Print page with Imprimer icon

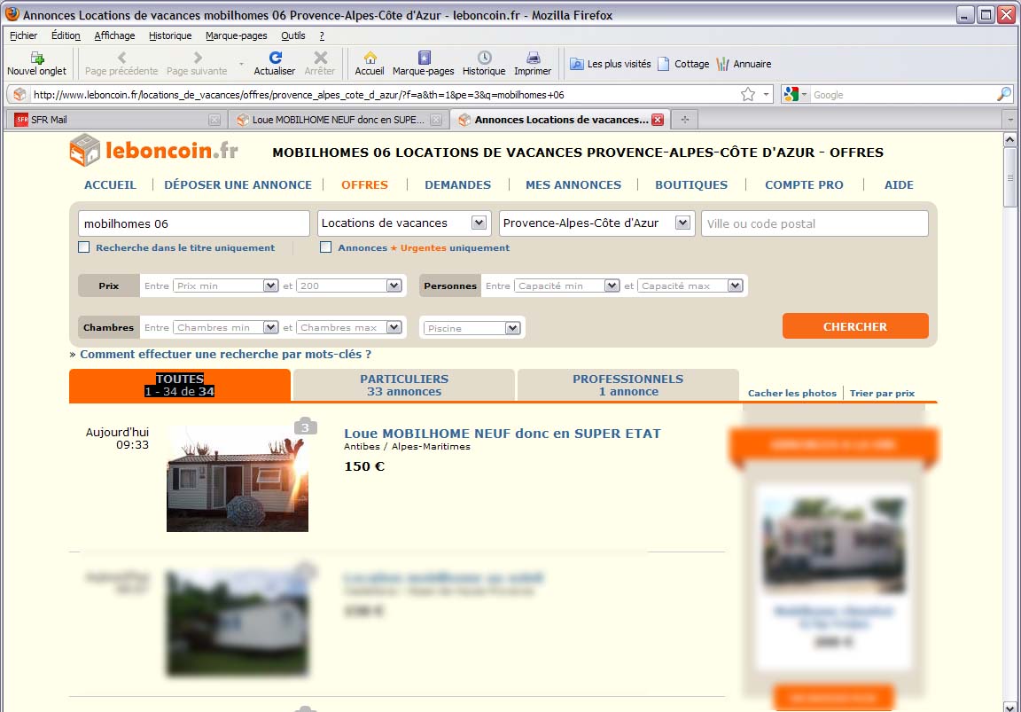point(533,59)
